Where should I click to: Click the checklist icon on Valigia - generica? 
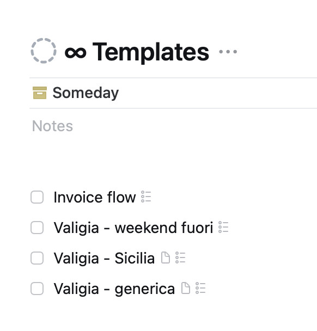tap(200, 288)
